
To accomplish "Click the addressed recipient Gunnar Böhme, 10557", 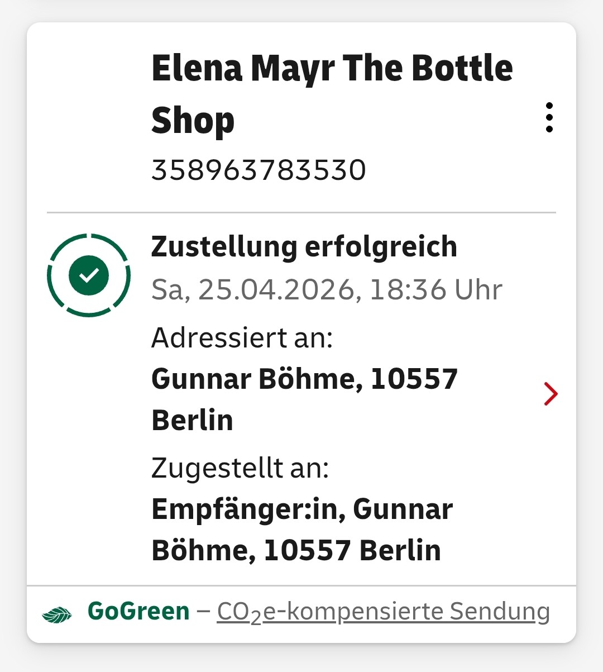I will click(305, 379).
